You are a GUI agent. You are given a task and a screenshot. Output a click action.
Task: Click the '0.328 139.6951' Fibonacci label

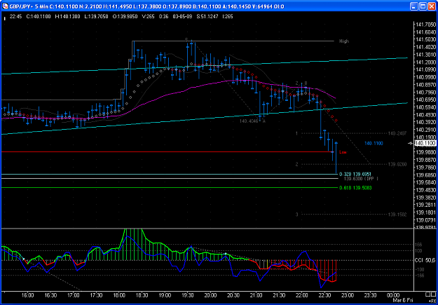tap(355, 174)
